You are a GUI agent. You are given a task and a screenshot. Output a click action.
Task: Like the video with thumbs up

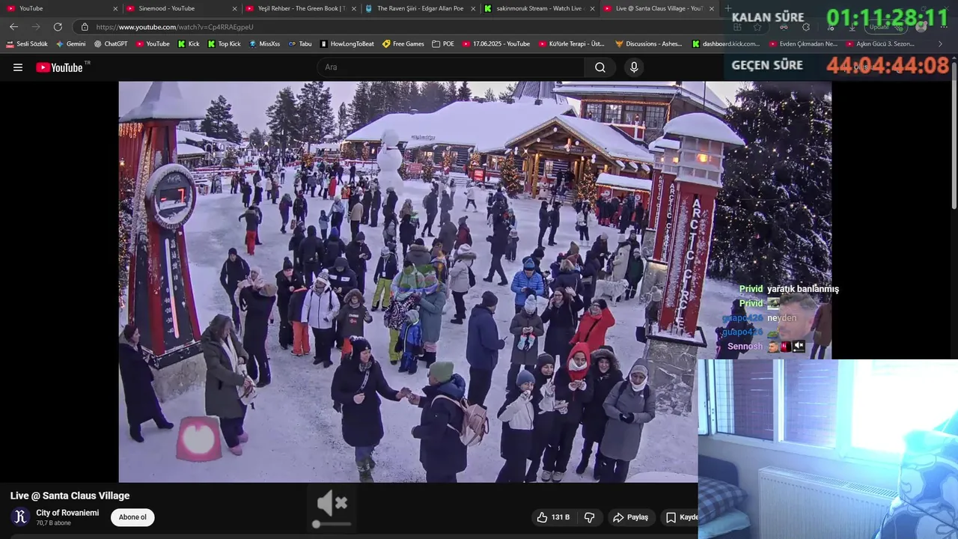tap(554, 517)
